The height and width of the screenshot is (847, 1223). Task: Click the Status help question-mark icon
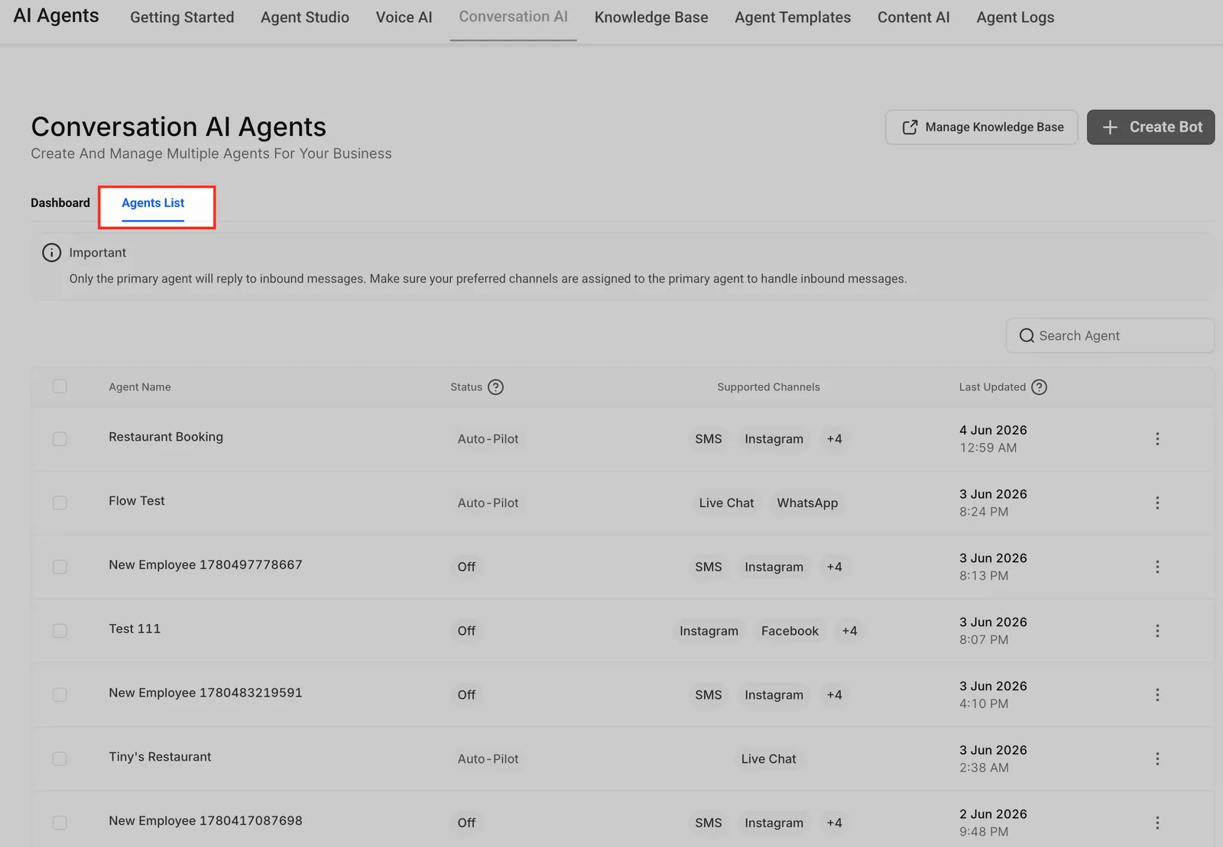495,387
